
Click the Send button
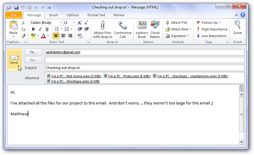point(14,60)
